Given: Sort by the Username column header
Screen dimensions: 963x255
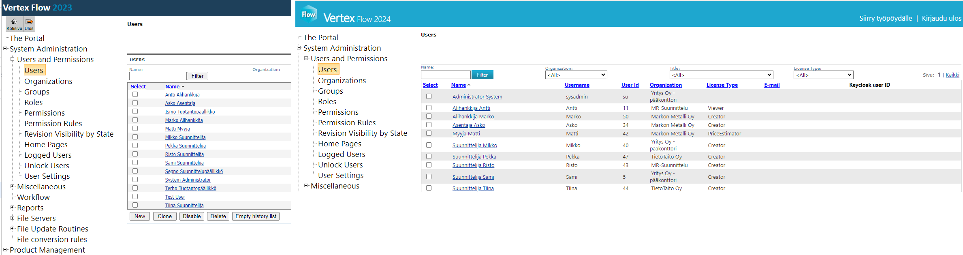Looking at the screenshot, I should [577, 85].
